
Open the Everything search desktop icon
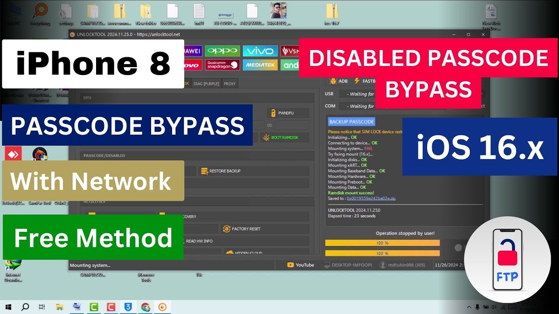click(x=40, y=14)
